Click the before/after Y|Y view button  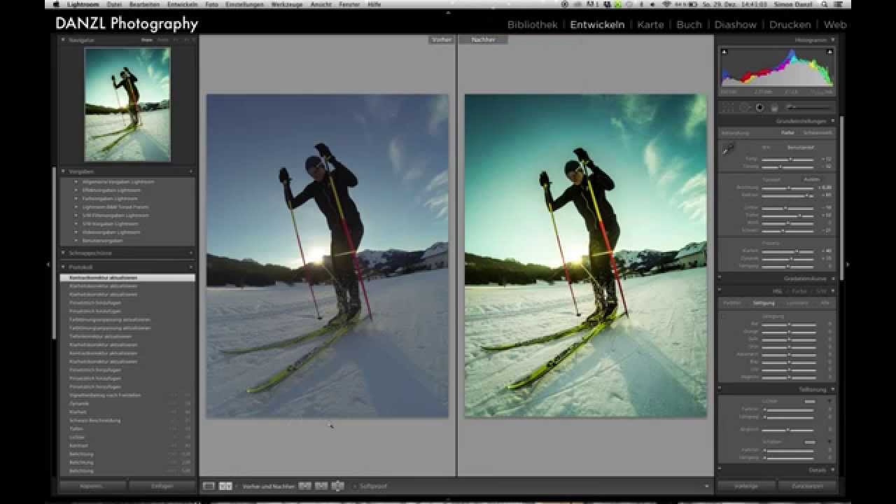[225, 485]
